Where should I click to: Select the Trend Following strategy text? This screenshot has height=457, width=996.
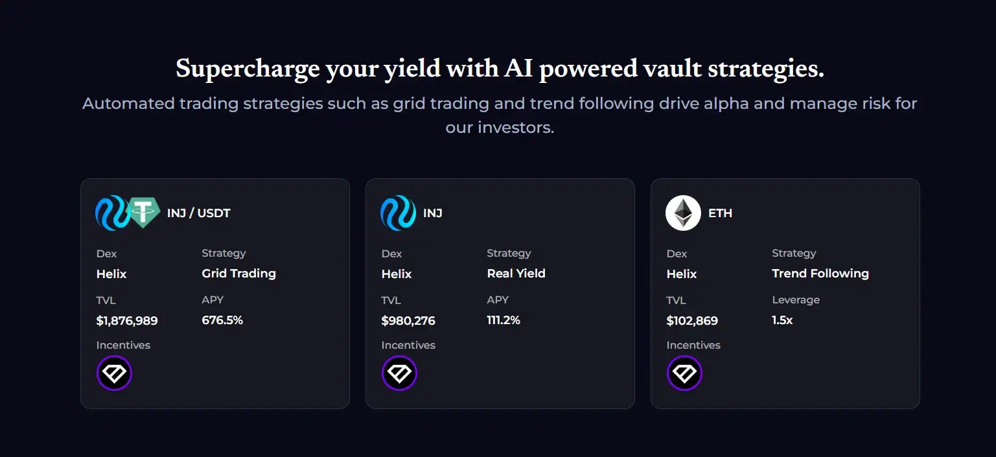click(x=820, y=274)
